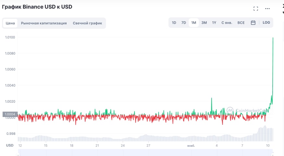Click date label 4 on x-axis
The height and width of the screenshot is (156, 284).
[216, 146]
